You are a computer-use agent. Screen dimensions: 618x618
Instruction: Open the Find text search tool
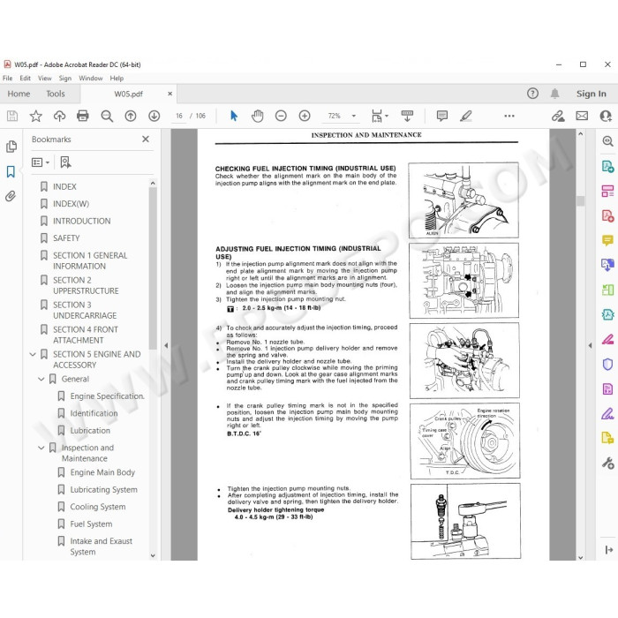(x=107, y=116)
